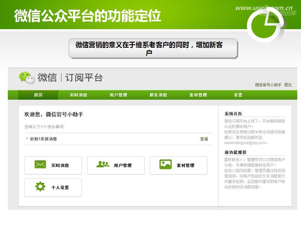Image resolution: width=301 pixels, height=226 pixels.
Task: Open the 用户管理 card button label
Action: [x=123, y=165]
